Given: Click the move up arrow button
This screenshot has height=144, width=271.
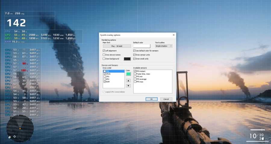Looking at the screenshot, I should 129,81.
